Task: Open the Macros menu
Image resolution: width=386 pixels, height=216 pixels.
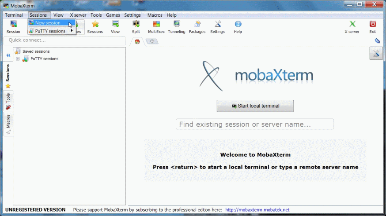Action: [155, 15]
